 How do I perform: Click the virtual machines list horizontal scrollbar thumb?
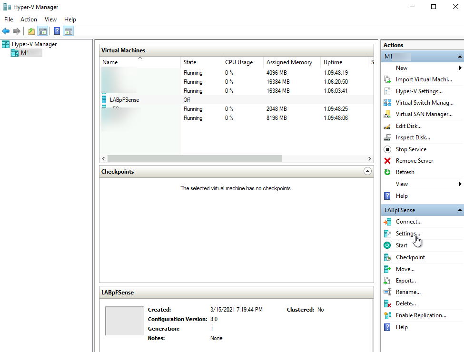[195, 159]
